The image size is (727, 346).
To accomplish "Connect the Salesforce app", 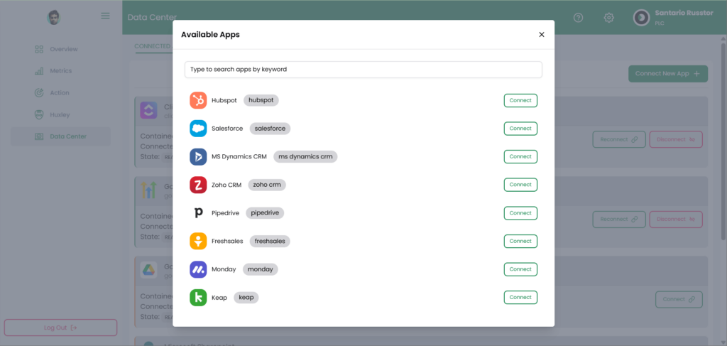I will pos(520,129).
